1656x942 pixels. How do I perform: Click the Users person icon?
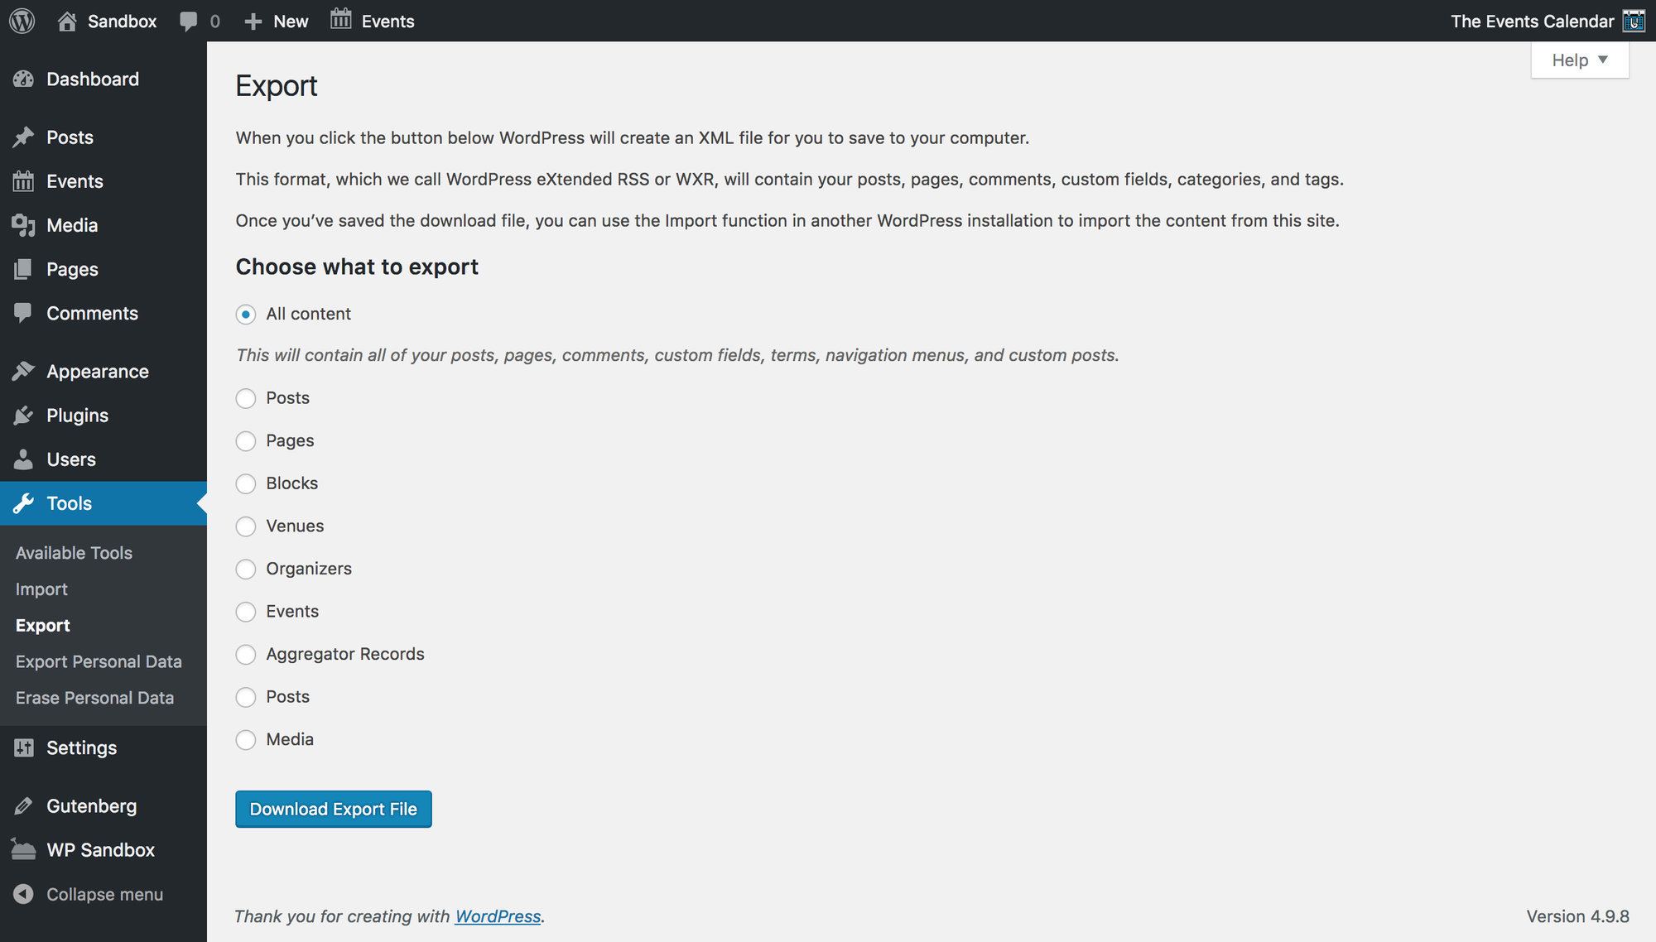[24, 459]
